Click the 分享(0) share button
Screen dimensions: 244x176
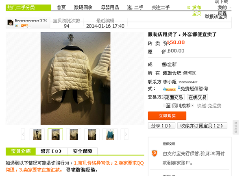point(161,126)
